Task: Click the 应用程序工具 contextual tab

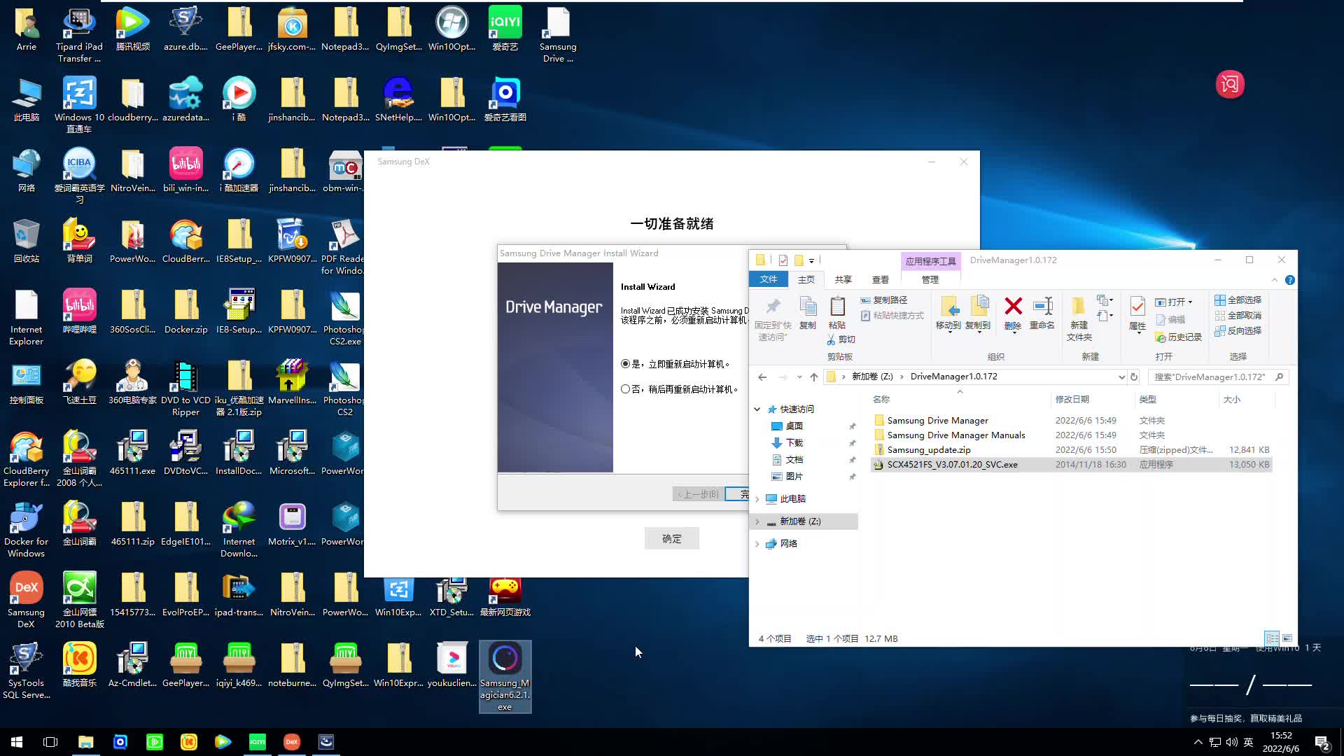Action: click(930, 261)
